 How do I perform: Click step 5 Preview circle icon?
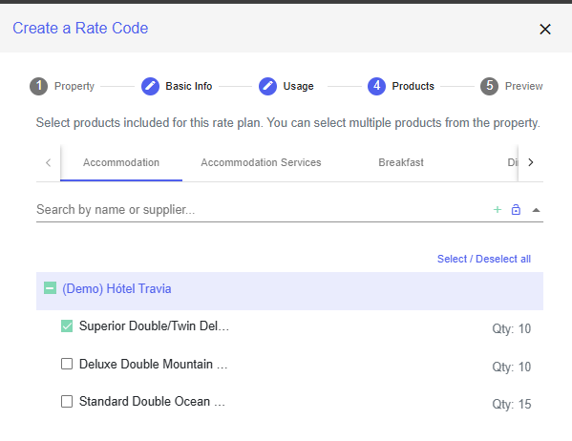489,87
